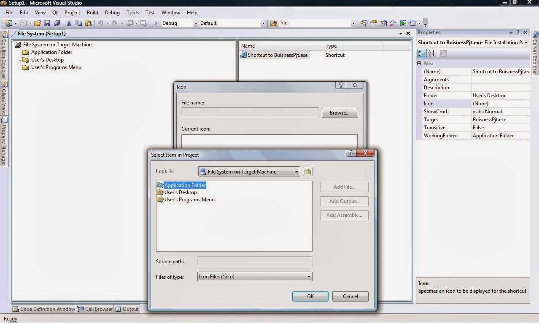Click the up one level folder icon
The image size is (539, 323).
307,171
